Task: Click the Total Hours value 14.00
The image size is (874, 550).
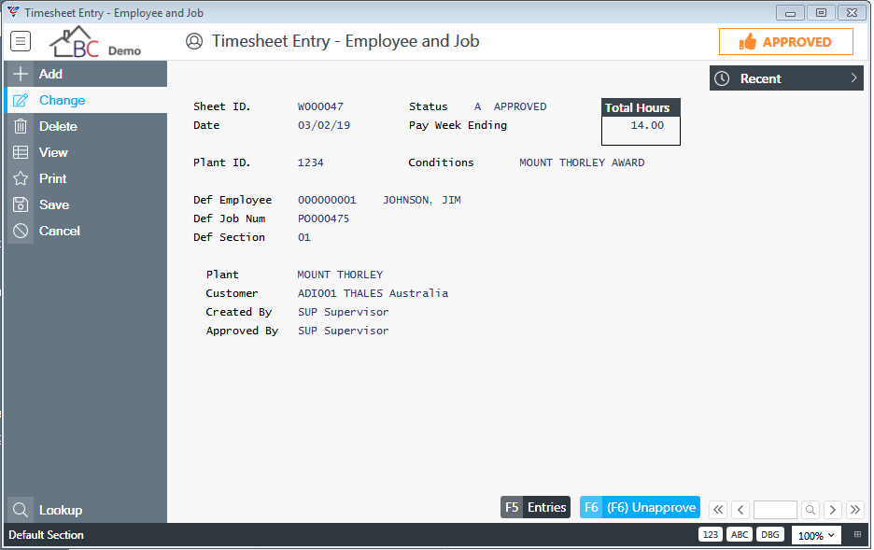Action: [647, 125]
